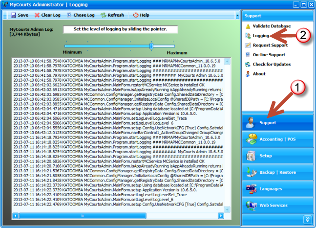The image size is (316, 228).
Task: Clear the log using Clear Log
Action: [x=47, y=15]
